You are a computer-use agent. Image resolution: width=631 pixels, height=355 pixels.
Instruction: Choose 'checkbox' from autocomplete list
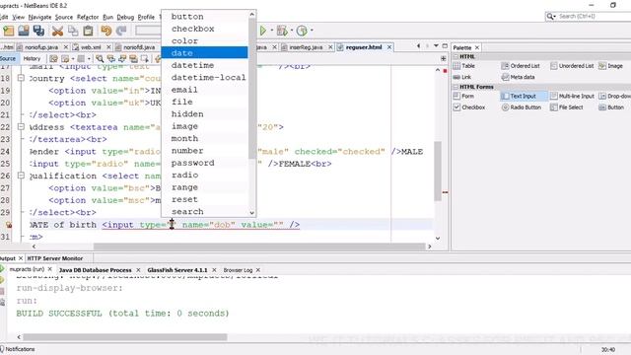click(205, 29)
